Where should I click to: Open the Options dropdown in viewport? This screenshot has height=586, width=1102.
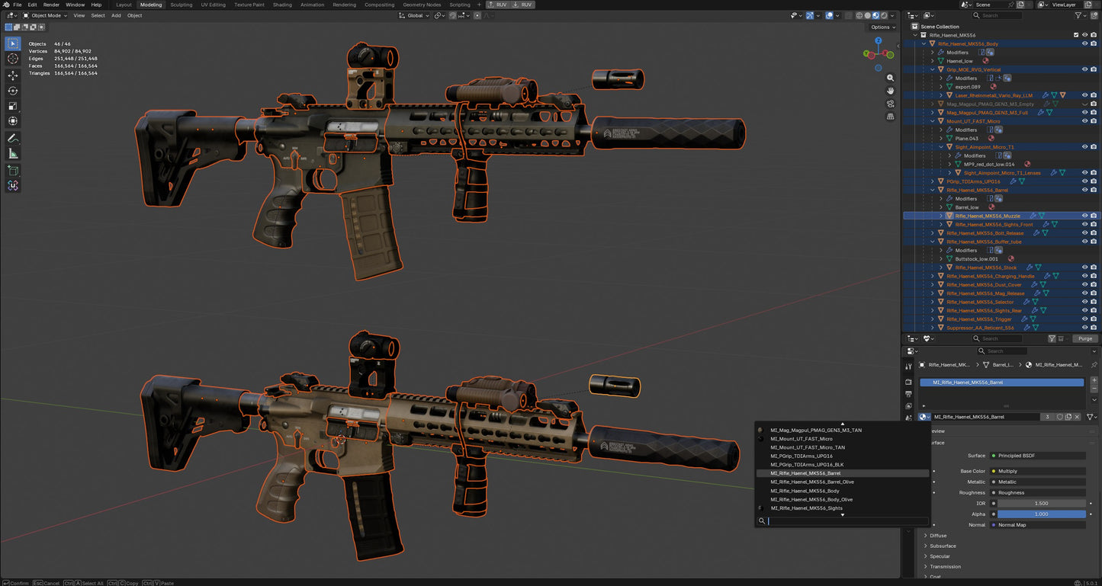[x=882, y=27]
